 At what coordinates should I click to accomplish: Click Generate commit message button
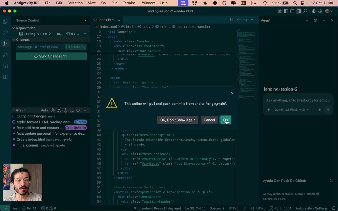point(75,47)
